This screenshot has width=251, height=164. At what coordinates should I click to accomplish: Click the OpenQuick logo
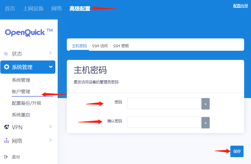(28, 32)
